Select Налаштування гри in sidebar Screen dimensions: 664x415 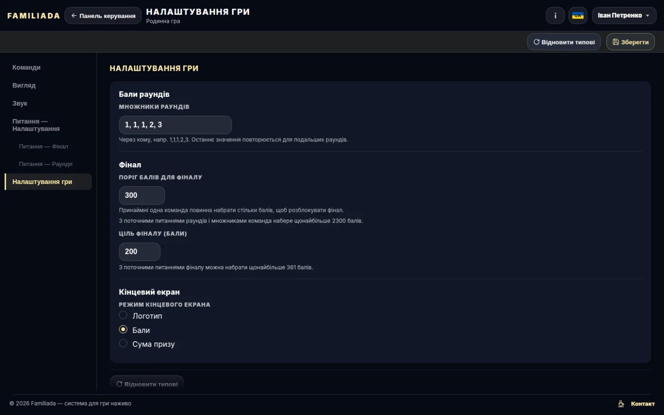48,182
